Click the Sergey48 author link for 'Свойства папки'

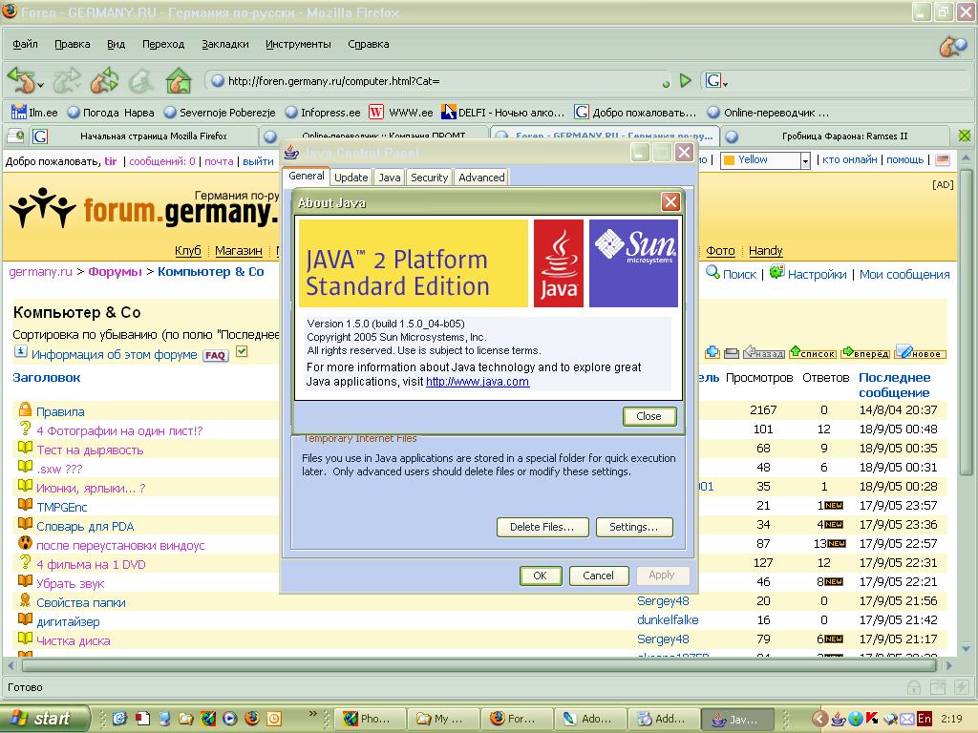coord(663,601)
